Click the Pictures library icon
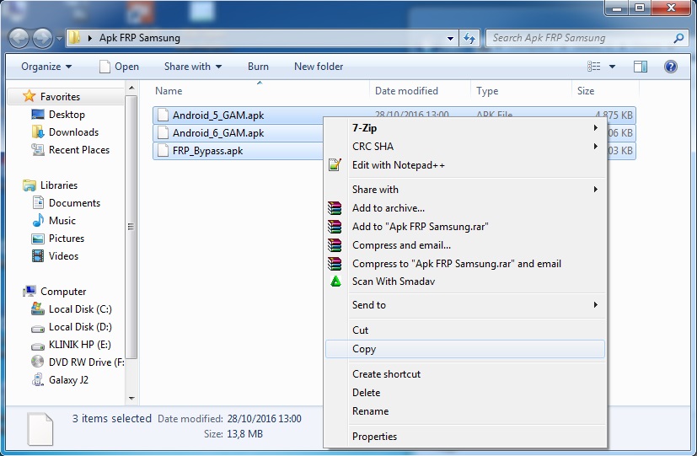 tap(38, 239)
